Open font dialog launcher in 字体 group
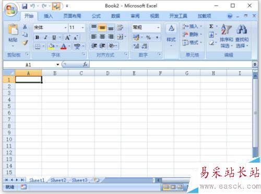This screenshot has height=194, width=261. coord(84,54)
